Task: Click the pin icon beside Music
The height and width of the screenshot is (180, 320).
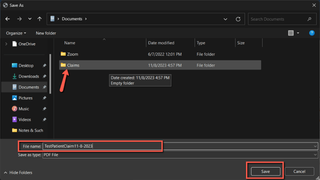Action: (x=44, y=109)
